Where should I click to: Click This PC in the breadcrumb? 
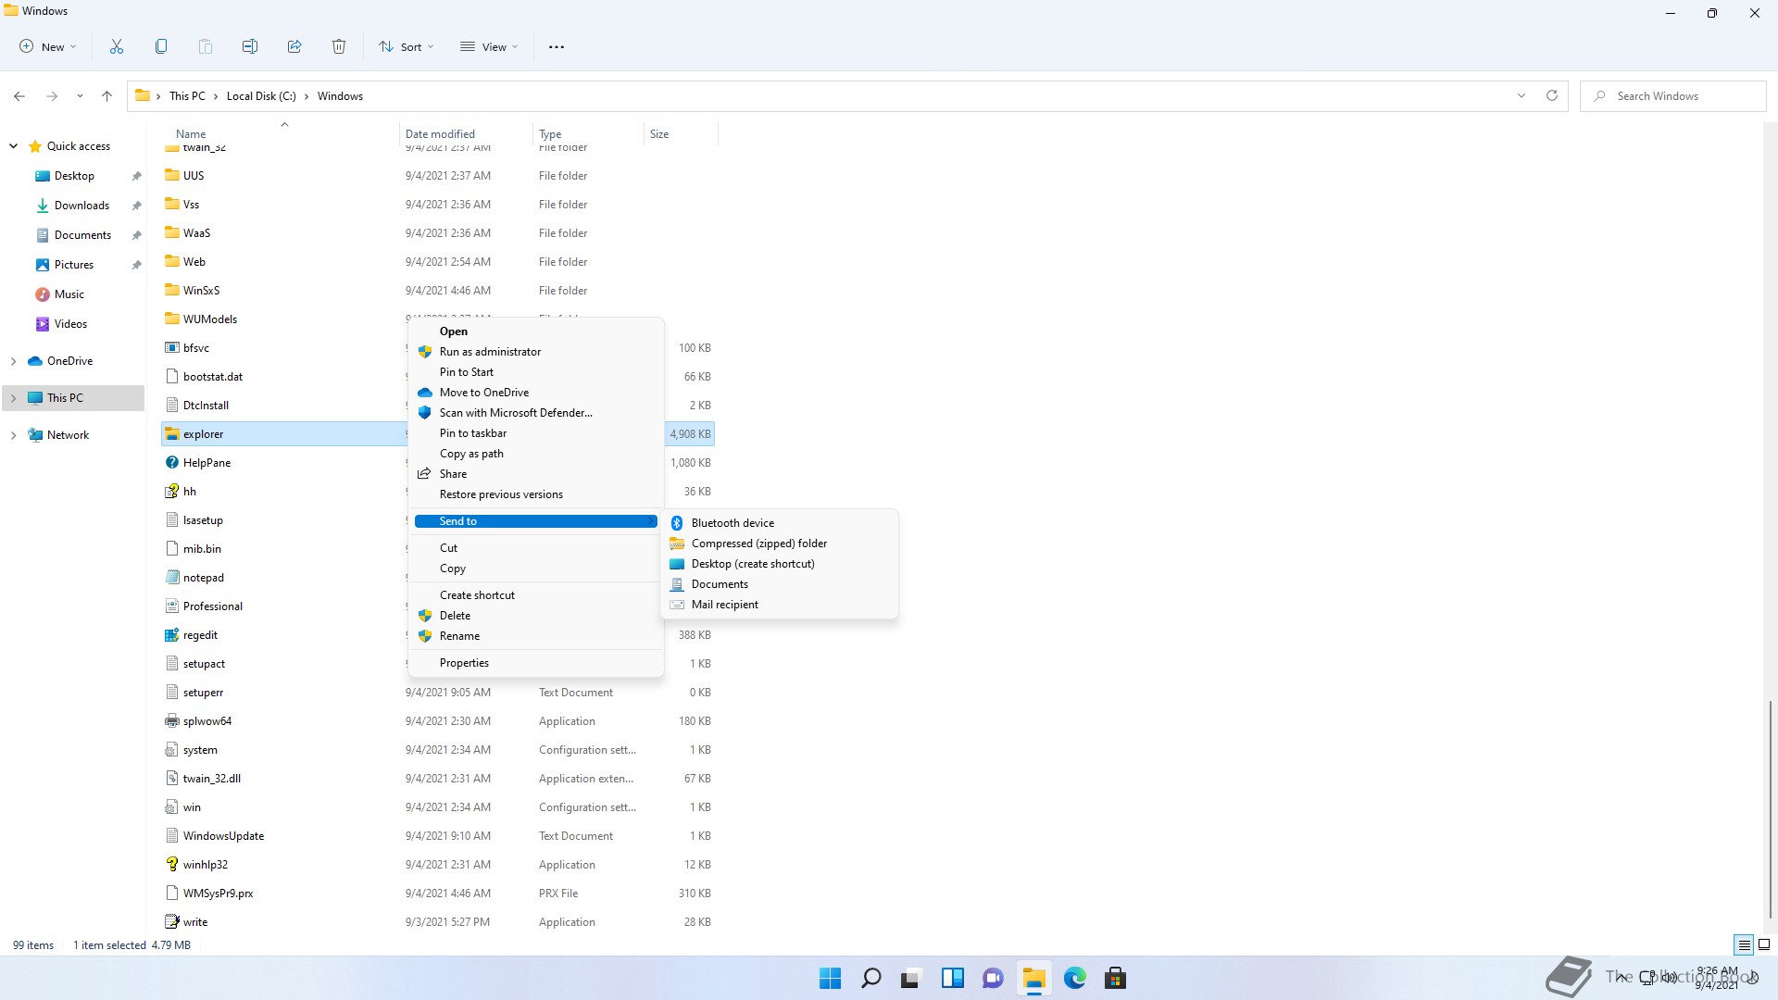[187, 96]
